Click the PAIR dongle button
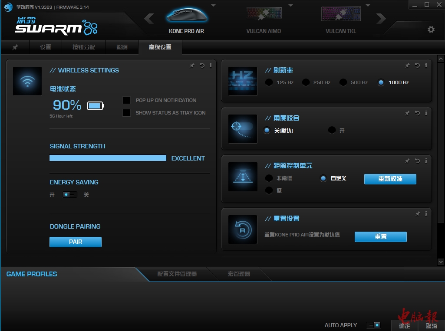The height and width of the screenshot is (331, 445). point(76,242)
